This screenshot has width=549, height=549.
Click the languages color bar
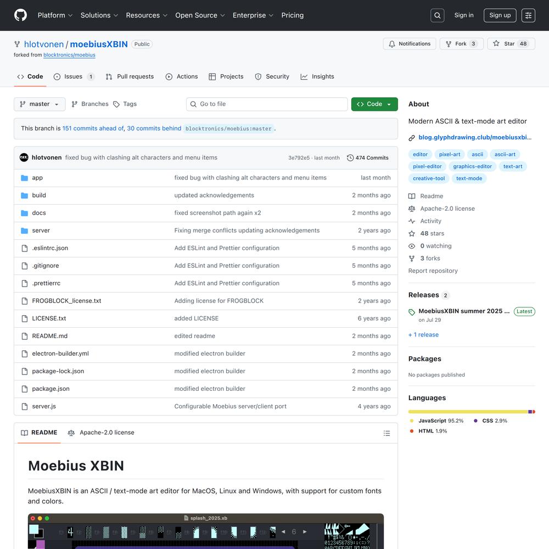(x=471, y=411)
